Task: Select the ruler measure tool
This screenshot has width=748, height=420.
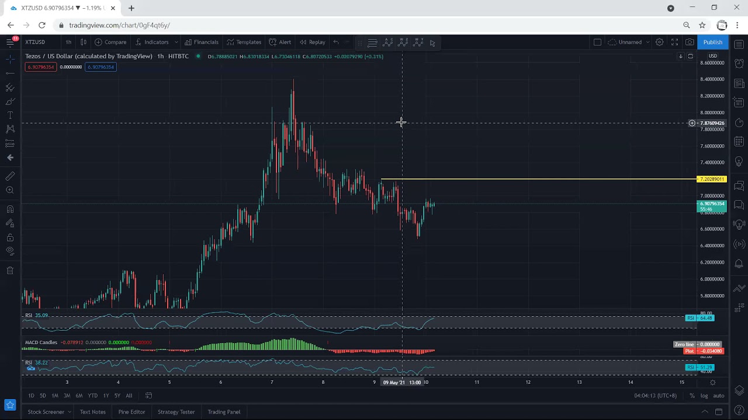Action: point(10,176)
